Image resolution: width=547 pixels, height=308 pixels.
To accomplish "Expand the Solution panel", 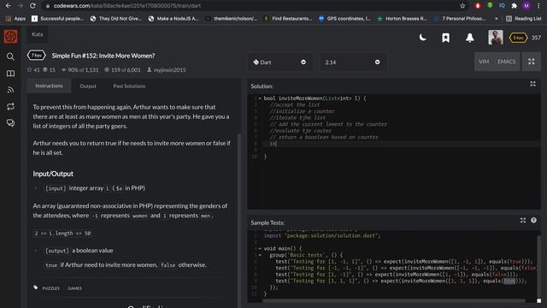I will point(532,84).
